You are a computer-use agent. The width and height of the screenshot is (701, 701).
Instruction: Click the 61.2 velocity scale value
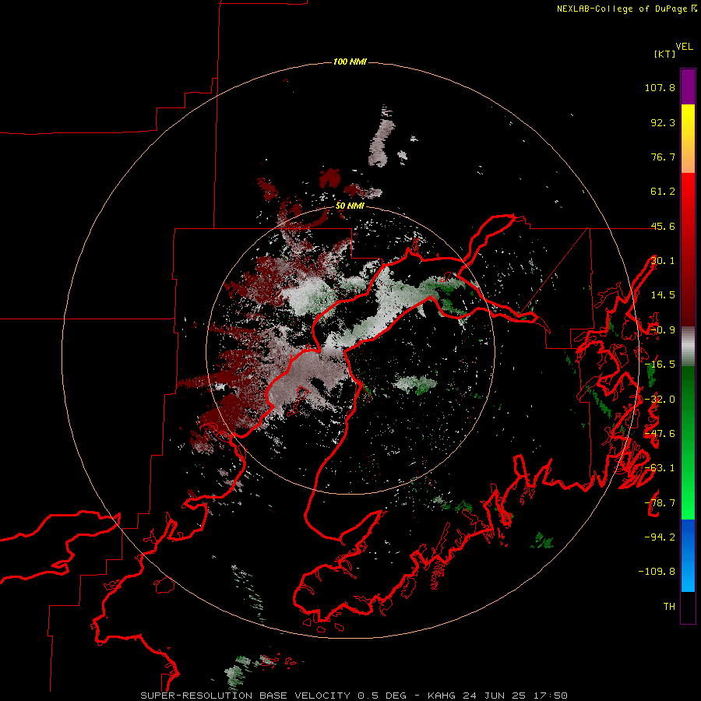(663, 192)
